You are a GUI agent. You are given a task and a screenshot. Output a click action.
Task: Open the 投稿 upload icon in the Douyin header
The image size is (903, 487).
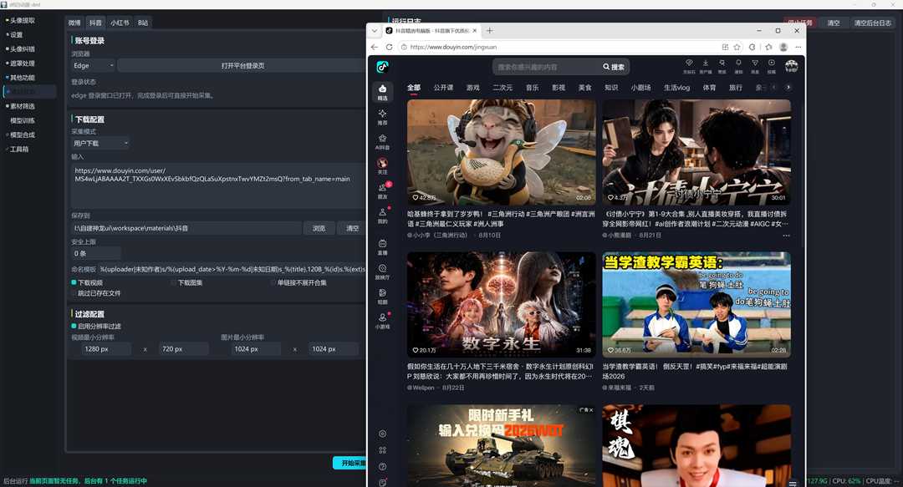771,66
